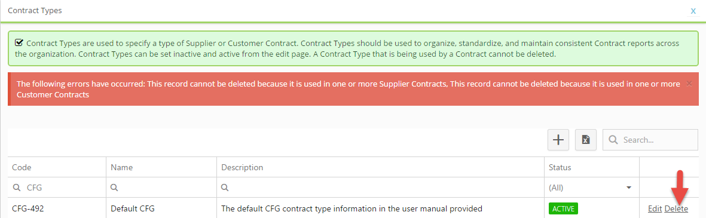Export contract types to Excel
Viewport: 706px width, 218px height.
point(586,140)
